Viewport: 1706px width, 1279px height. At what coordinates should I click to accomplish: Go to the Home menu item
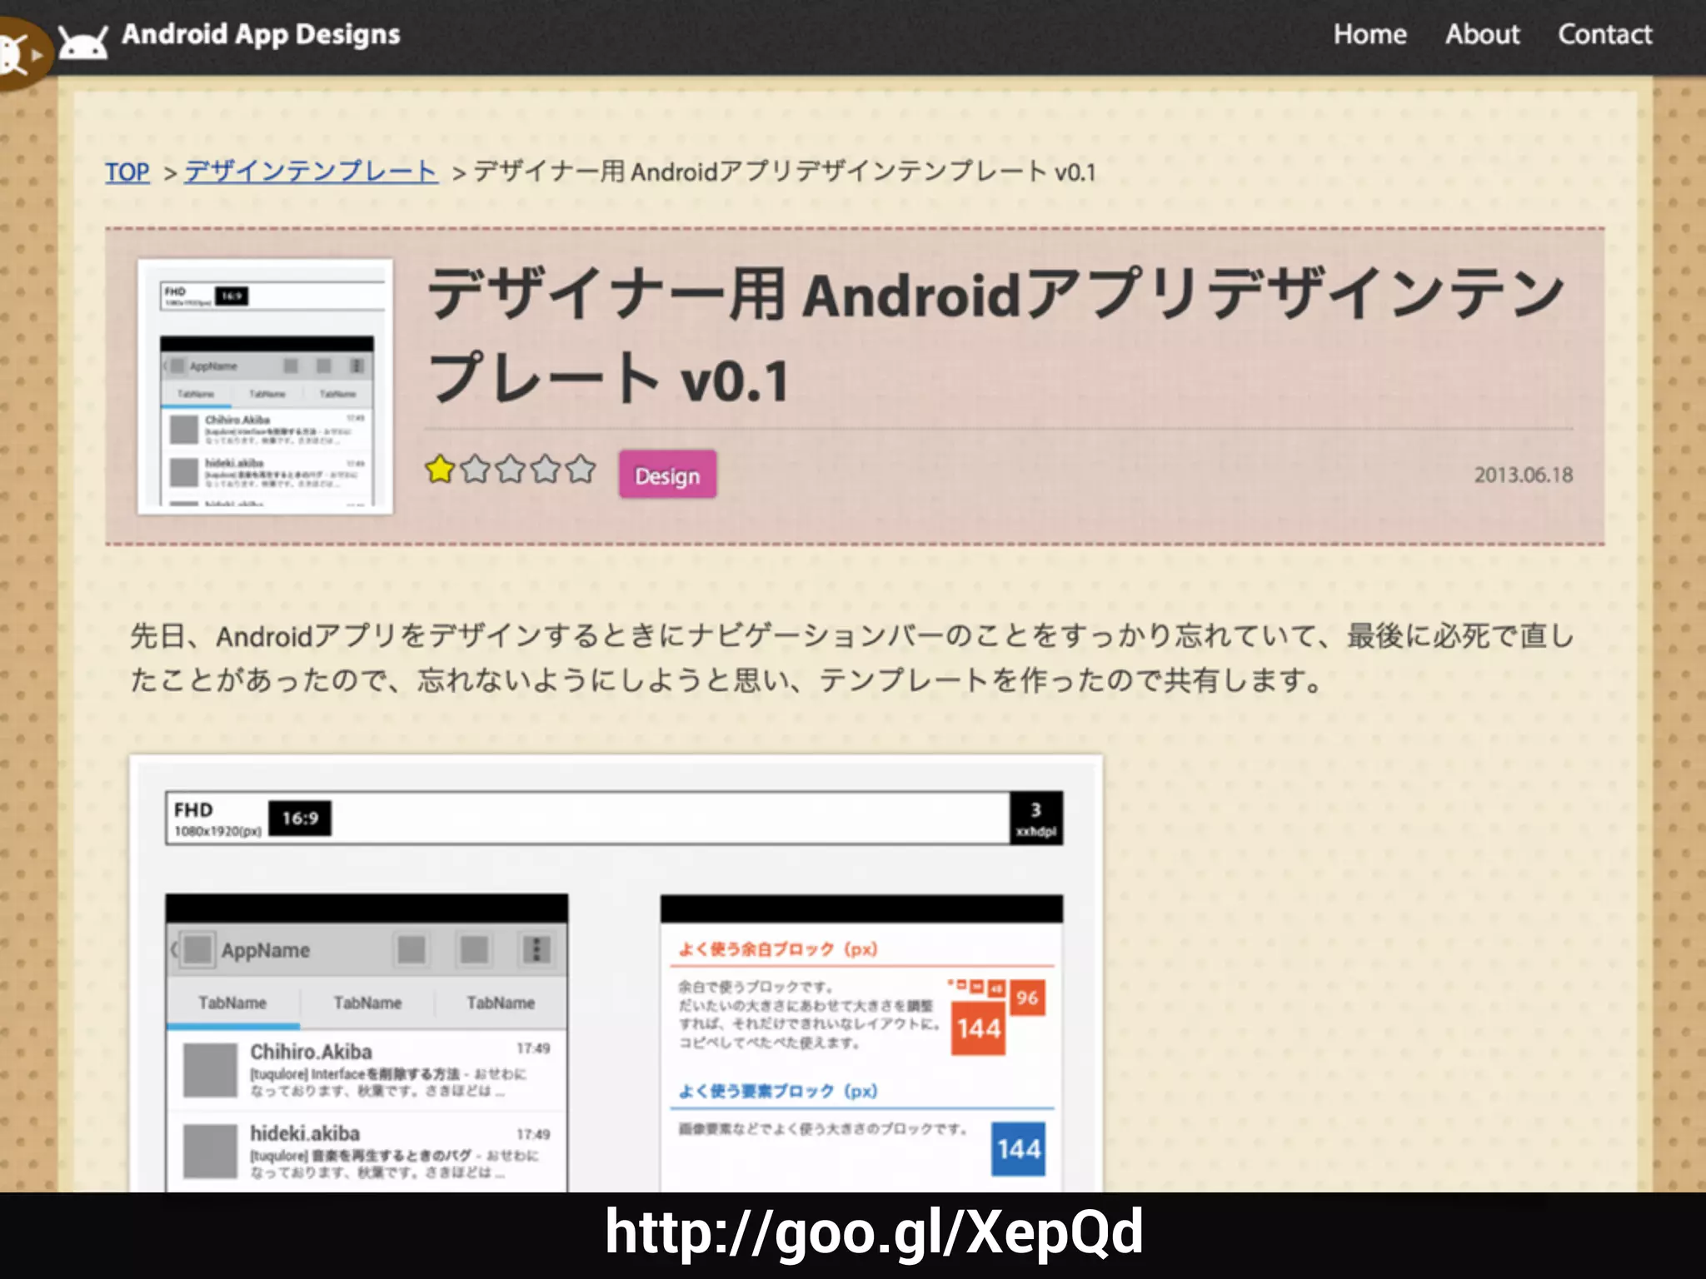1369,34
